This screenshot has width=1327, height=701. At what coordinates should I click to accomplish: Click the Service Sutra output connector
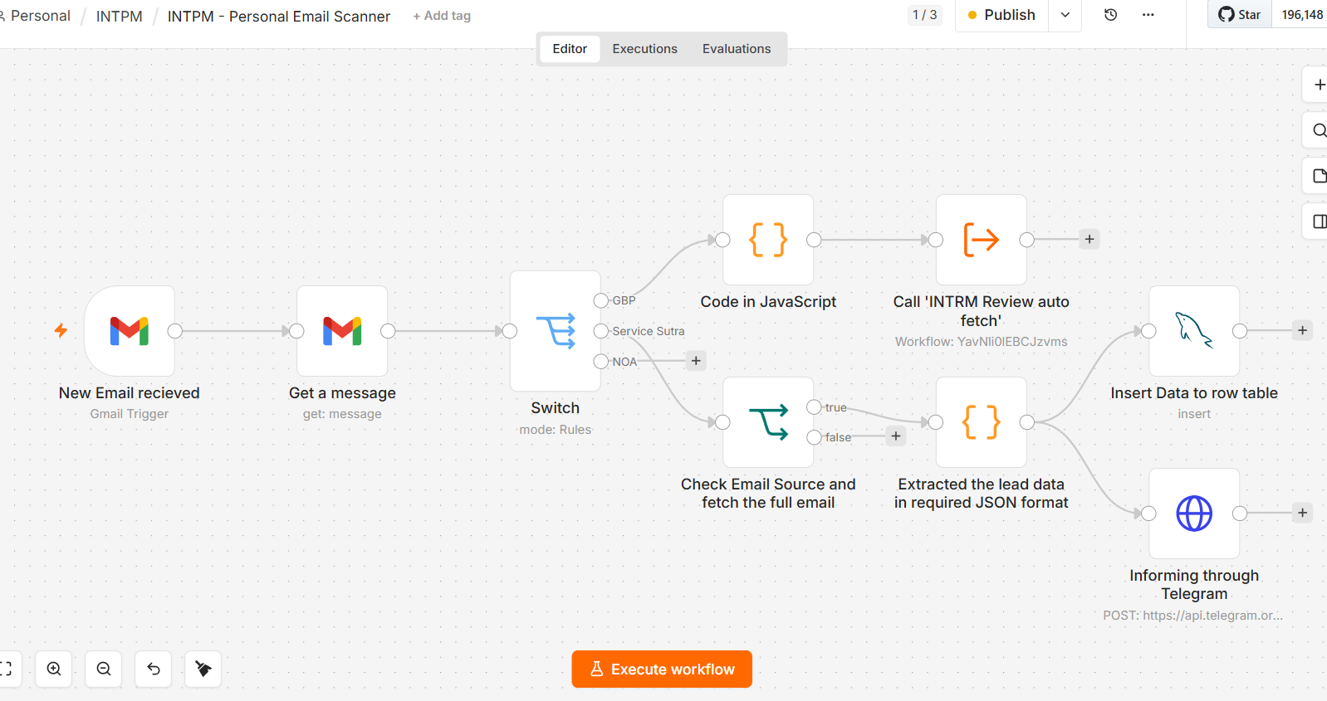point(601,331)
